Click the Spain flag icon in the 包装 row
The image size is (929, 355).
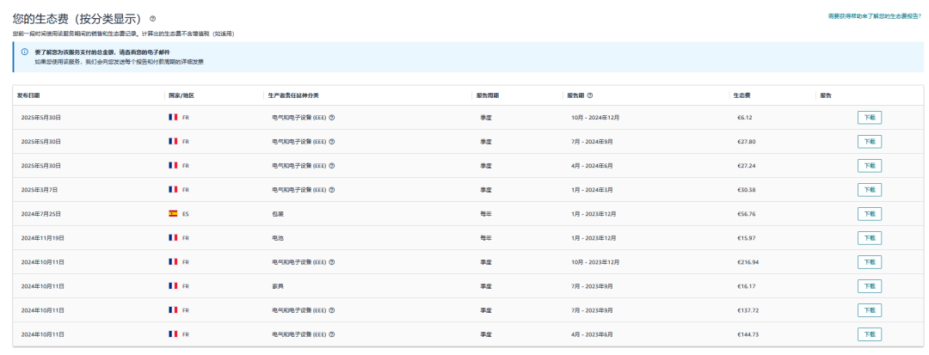coord(173,213)
